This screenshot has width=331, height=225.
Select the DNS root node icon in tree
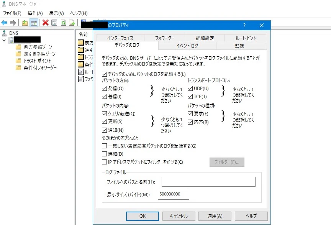click(4, 33)
